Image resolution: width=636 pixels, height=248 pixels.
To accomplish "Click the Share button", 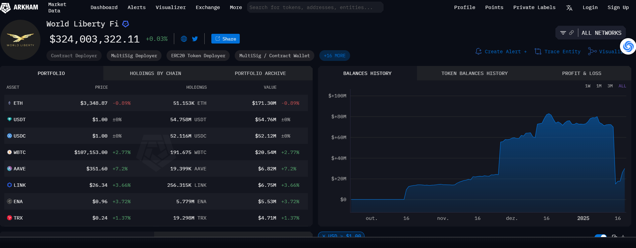I will tap(225, 39).
